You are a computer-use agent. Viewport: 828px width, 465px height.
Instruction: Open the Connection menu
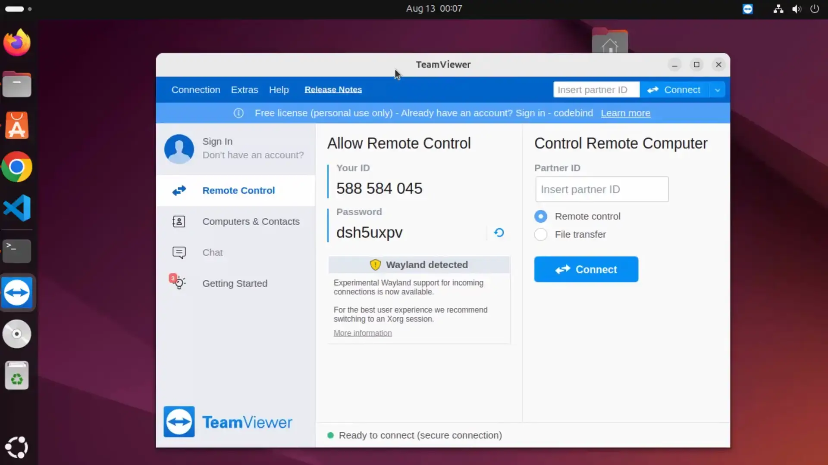[x=196, y=90]
